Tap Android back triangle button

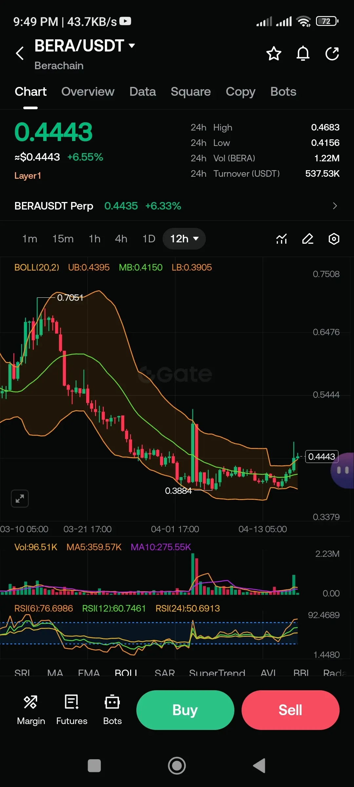(259, 766)
